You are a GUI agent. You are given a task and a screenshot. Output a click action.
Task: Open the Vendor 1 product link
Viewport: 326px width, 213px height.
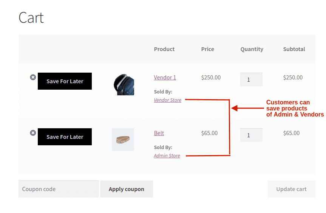coord(165,78)
